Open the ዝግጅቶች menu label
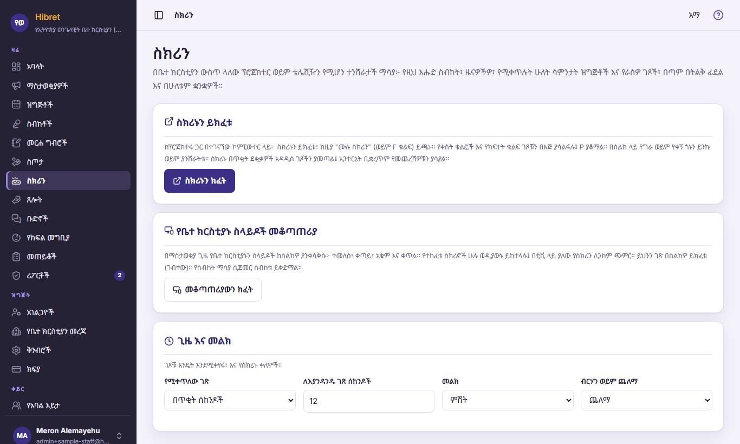740x444 pixels. [40, 105]
